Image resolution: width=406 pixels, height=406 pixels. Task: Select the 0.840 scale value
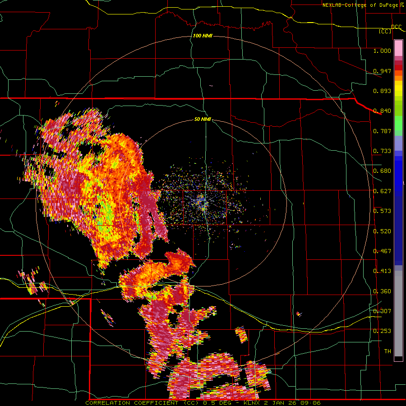[382, 111]
